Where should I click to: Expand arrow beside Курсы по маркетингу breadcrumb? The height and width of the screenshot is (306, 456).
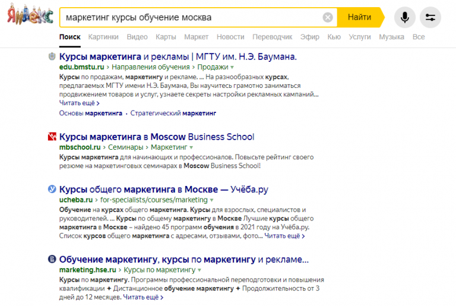click(176, 270)
